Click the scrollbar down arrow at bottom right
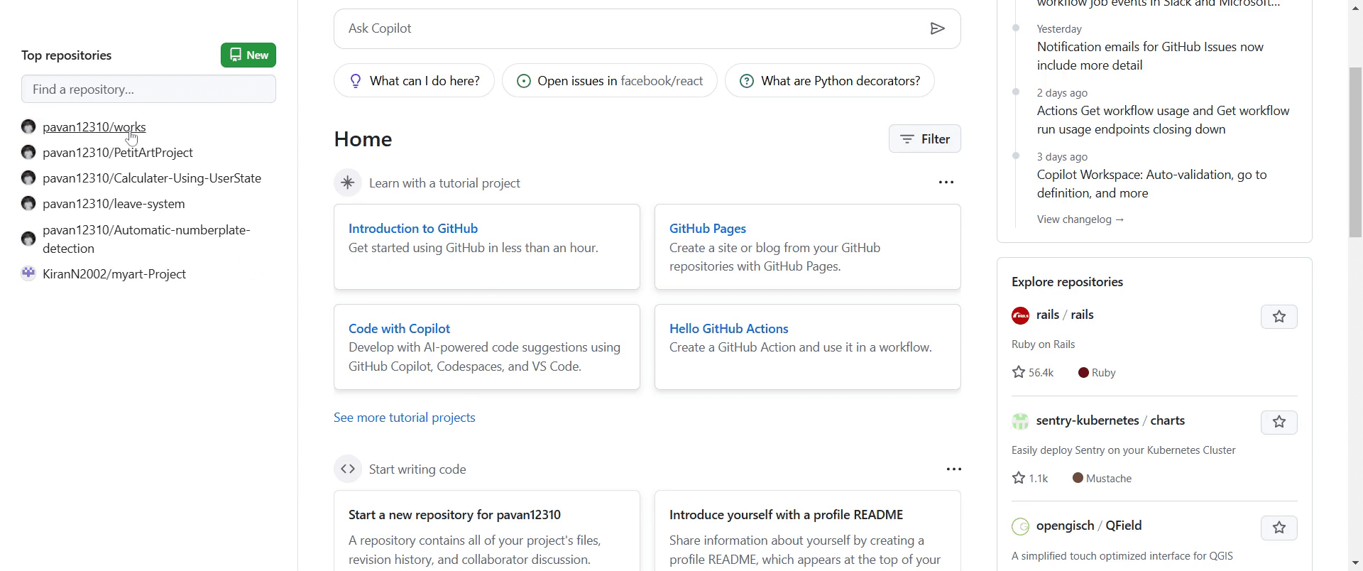 coord(1355,564)
